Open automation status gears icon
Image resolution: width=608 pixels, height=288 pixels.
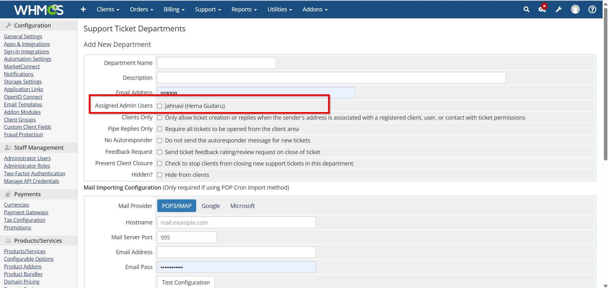[x=542, y=9]
